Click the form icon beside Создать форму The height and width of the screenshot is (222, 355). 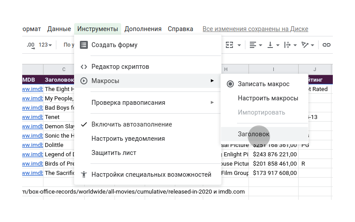point(83,45)
